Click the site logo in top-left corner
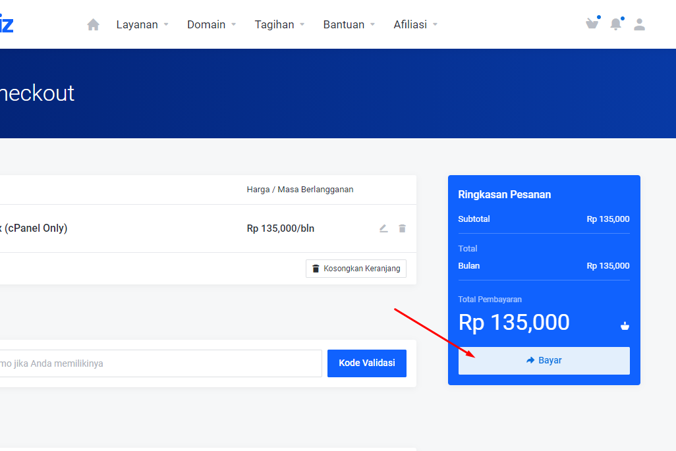 point(7,24)
